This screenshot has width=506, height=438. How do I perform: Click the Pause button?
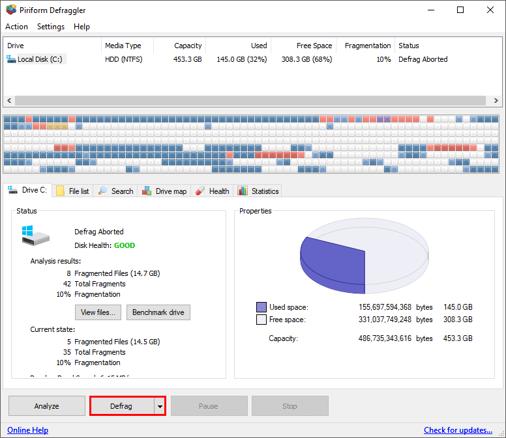(209, 406)
